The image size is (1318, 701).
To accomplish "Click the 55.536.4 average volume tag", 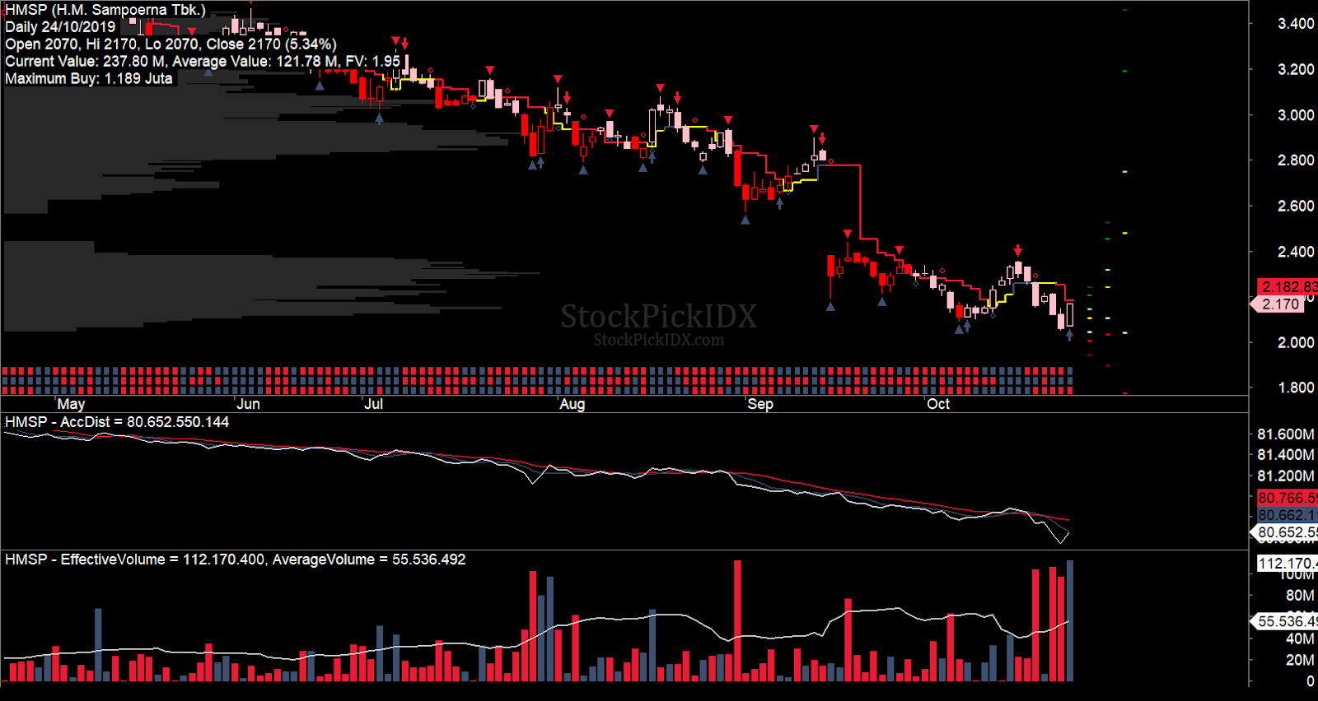I will tap(1283, 621).
